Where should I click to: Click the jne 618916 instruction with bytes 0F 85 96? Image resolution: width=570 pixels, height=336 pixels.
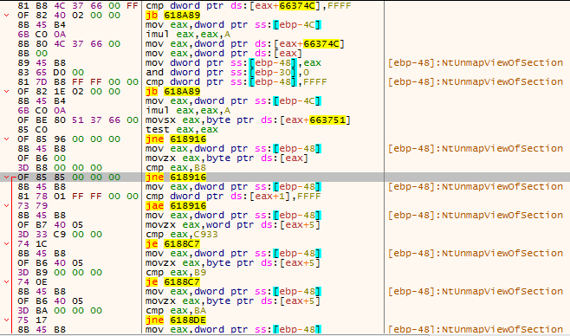click(176, 139)
